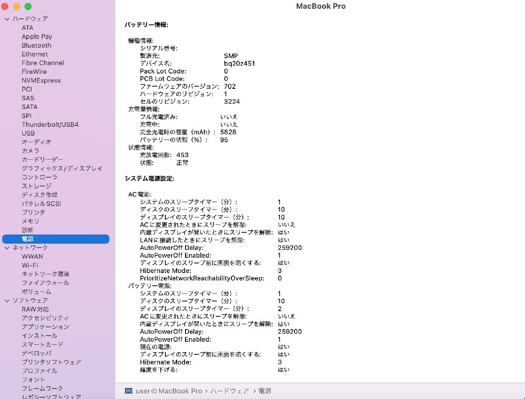
Task: Collapse the ハードウェア section
Action: pyautogui.click(x=7, y=19)
